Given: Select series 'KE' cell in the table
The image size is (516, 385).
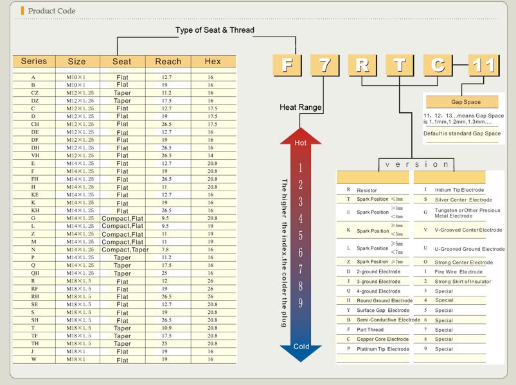Looking at the screenshot, I should tap(35, 194).
